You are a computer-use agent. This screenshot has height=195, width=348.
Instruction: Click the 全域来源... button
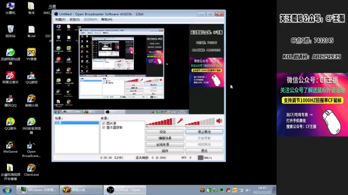[x=165, y=145]
